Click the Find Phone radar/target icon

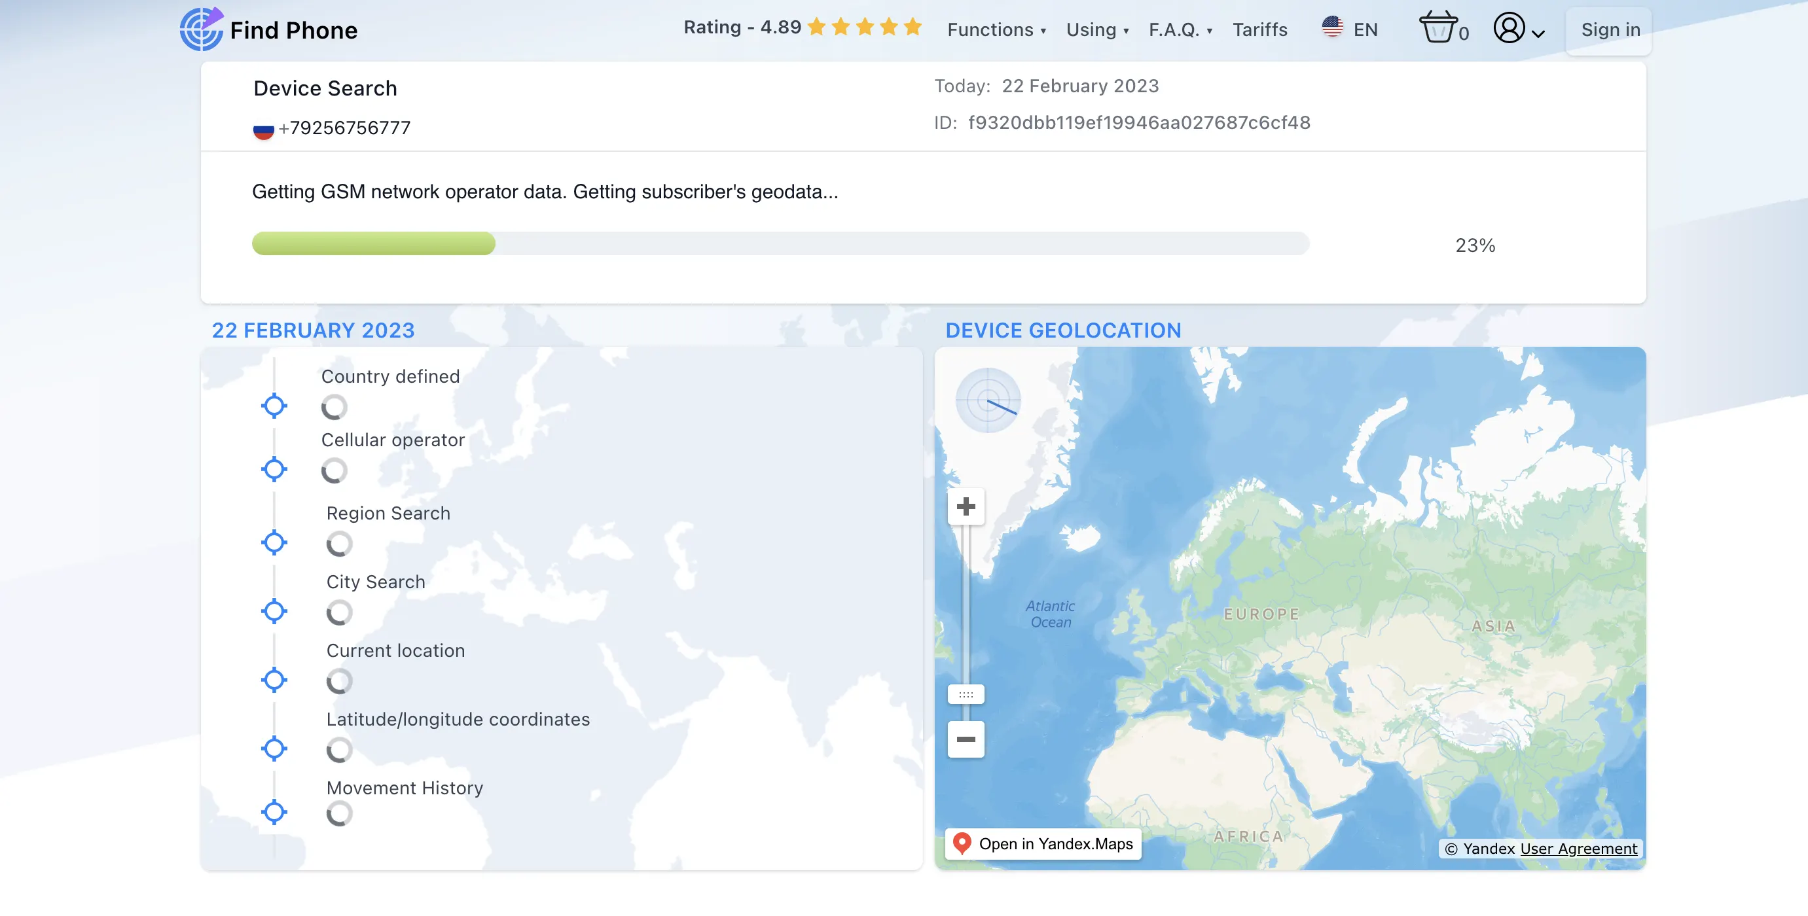(199, 29)
